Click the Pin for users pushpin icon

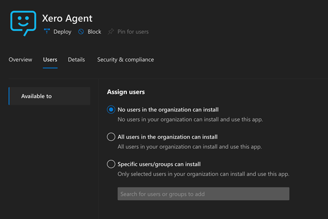pos(111,32)
